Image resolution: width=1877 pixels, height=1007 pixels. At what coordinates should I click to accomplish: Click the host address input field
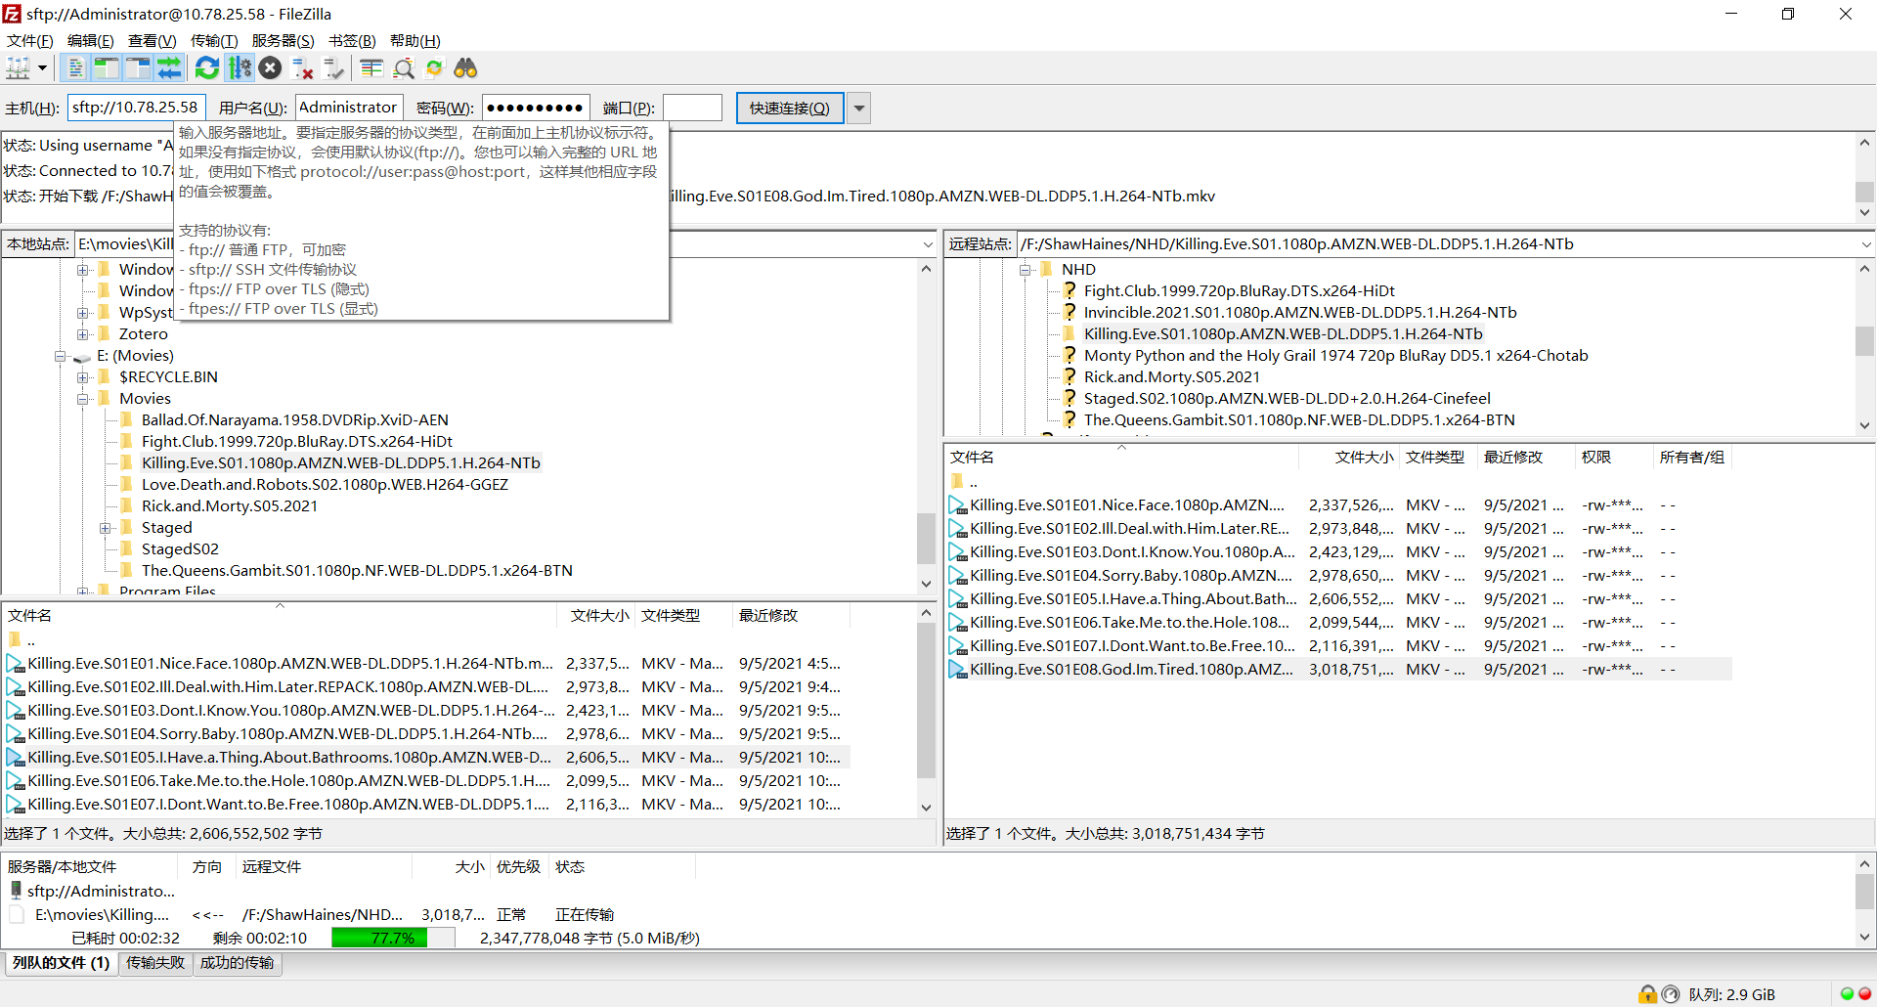[x=136, y=108]
